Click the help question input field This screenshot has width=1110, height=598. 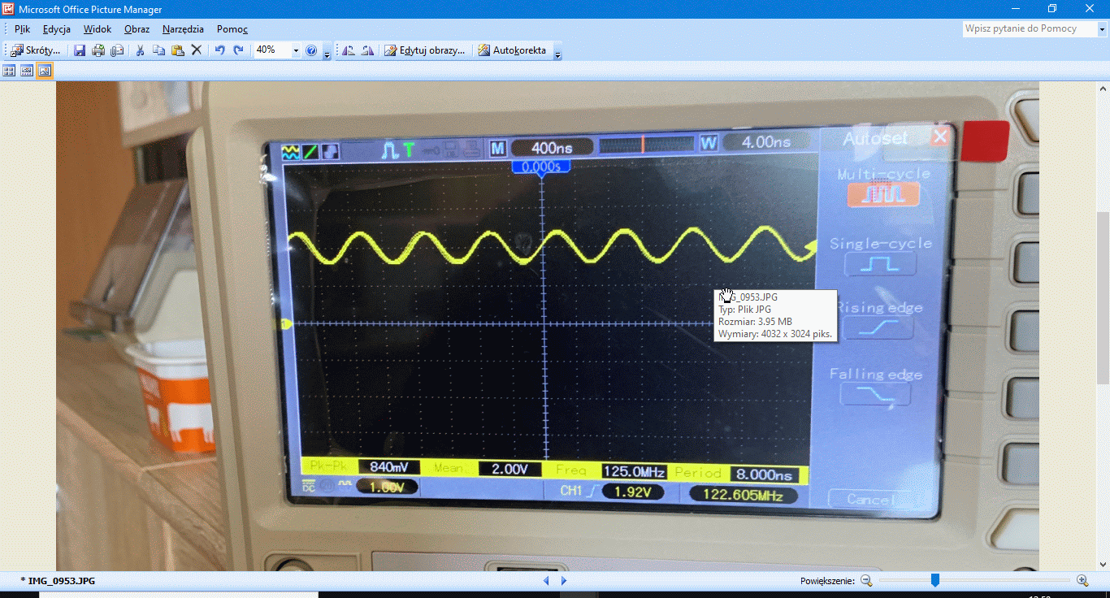[x=1029, y=28]
